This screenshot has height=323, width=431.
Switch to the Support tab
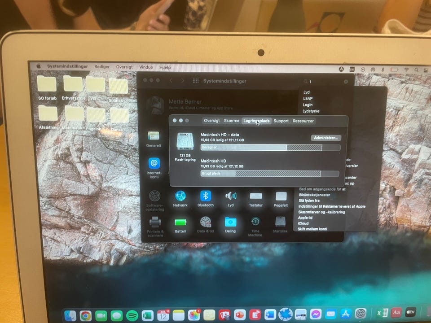[x=281, y=121]
